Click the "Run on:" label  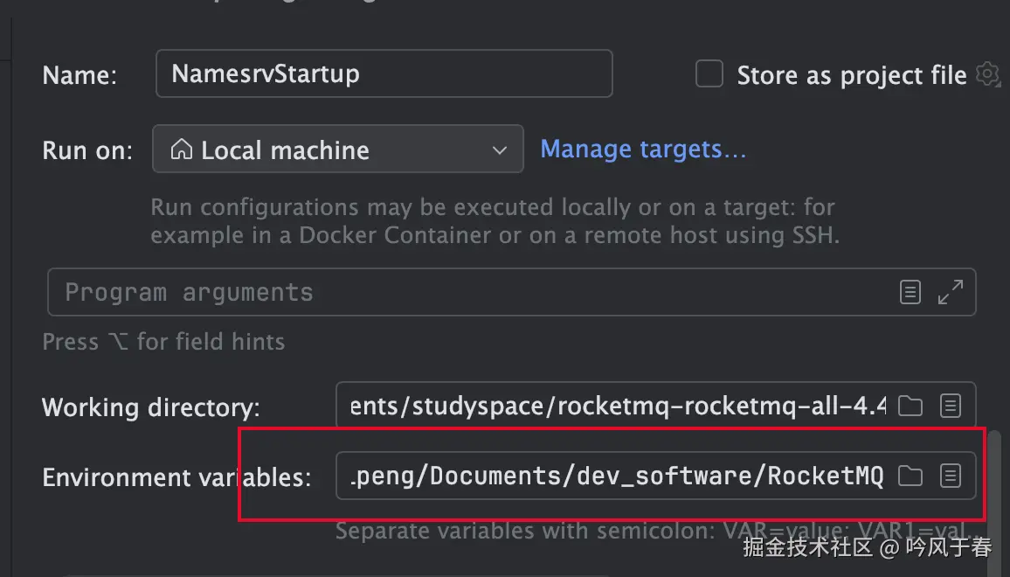tap(87, 150)
